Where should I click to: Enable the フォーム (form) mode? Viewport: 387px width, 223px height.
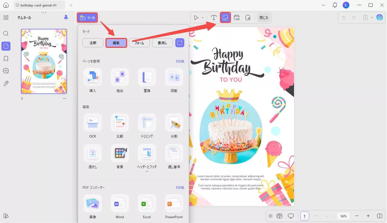(139, 43)
